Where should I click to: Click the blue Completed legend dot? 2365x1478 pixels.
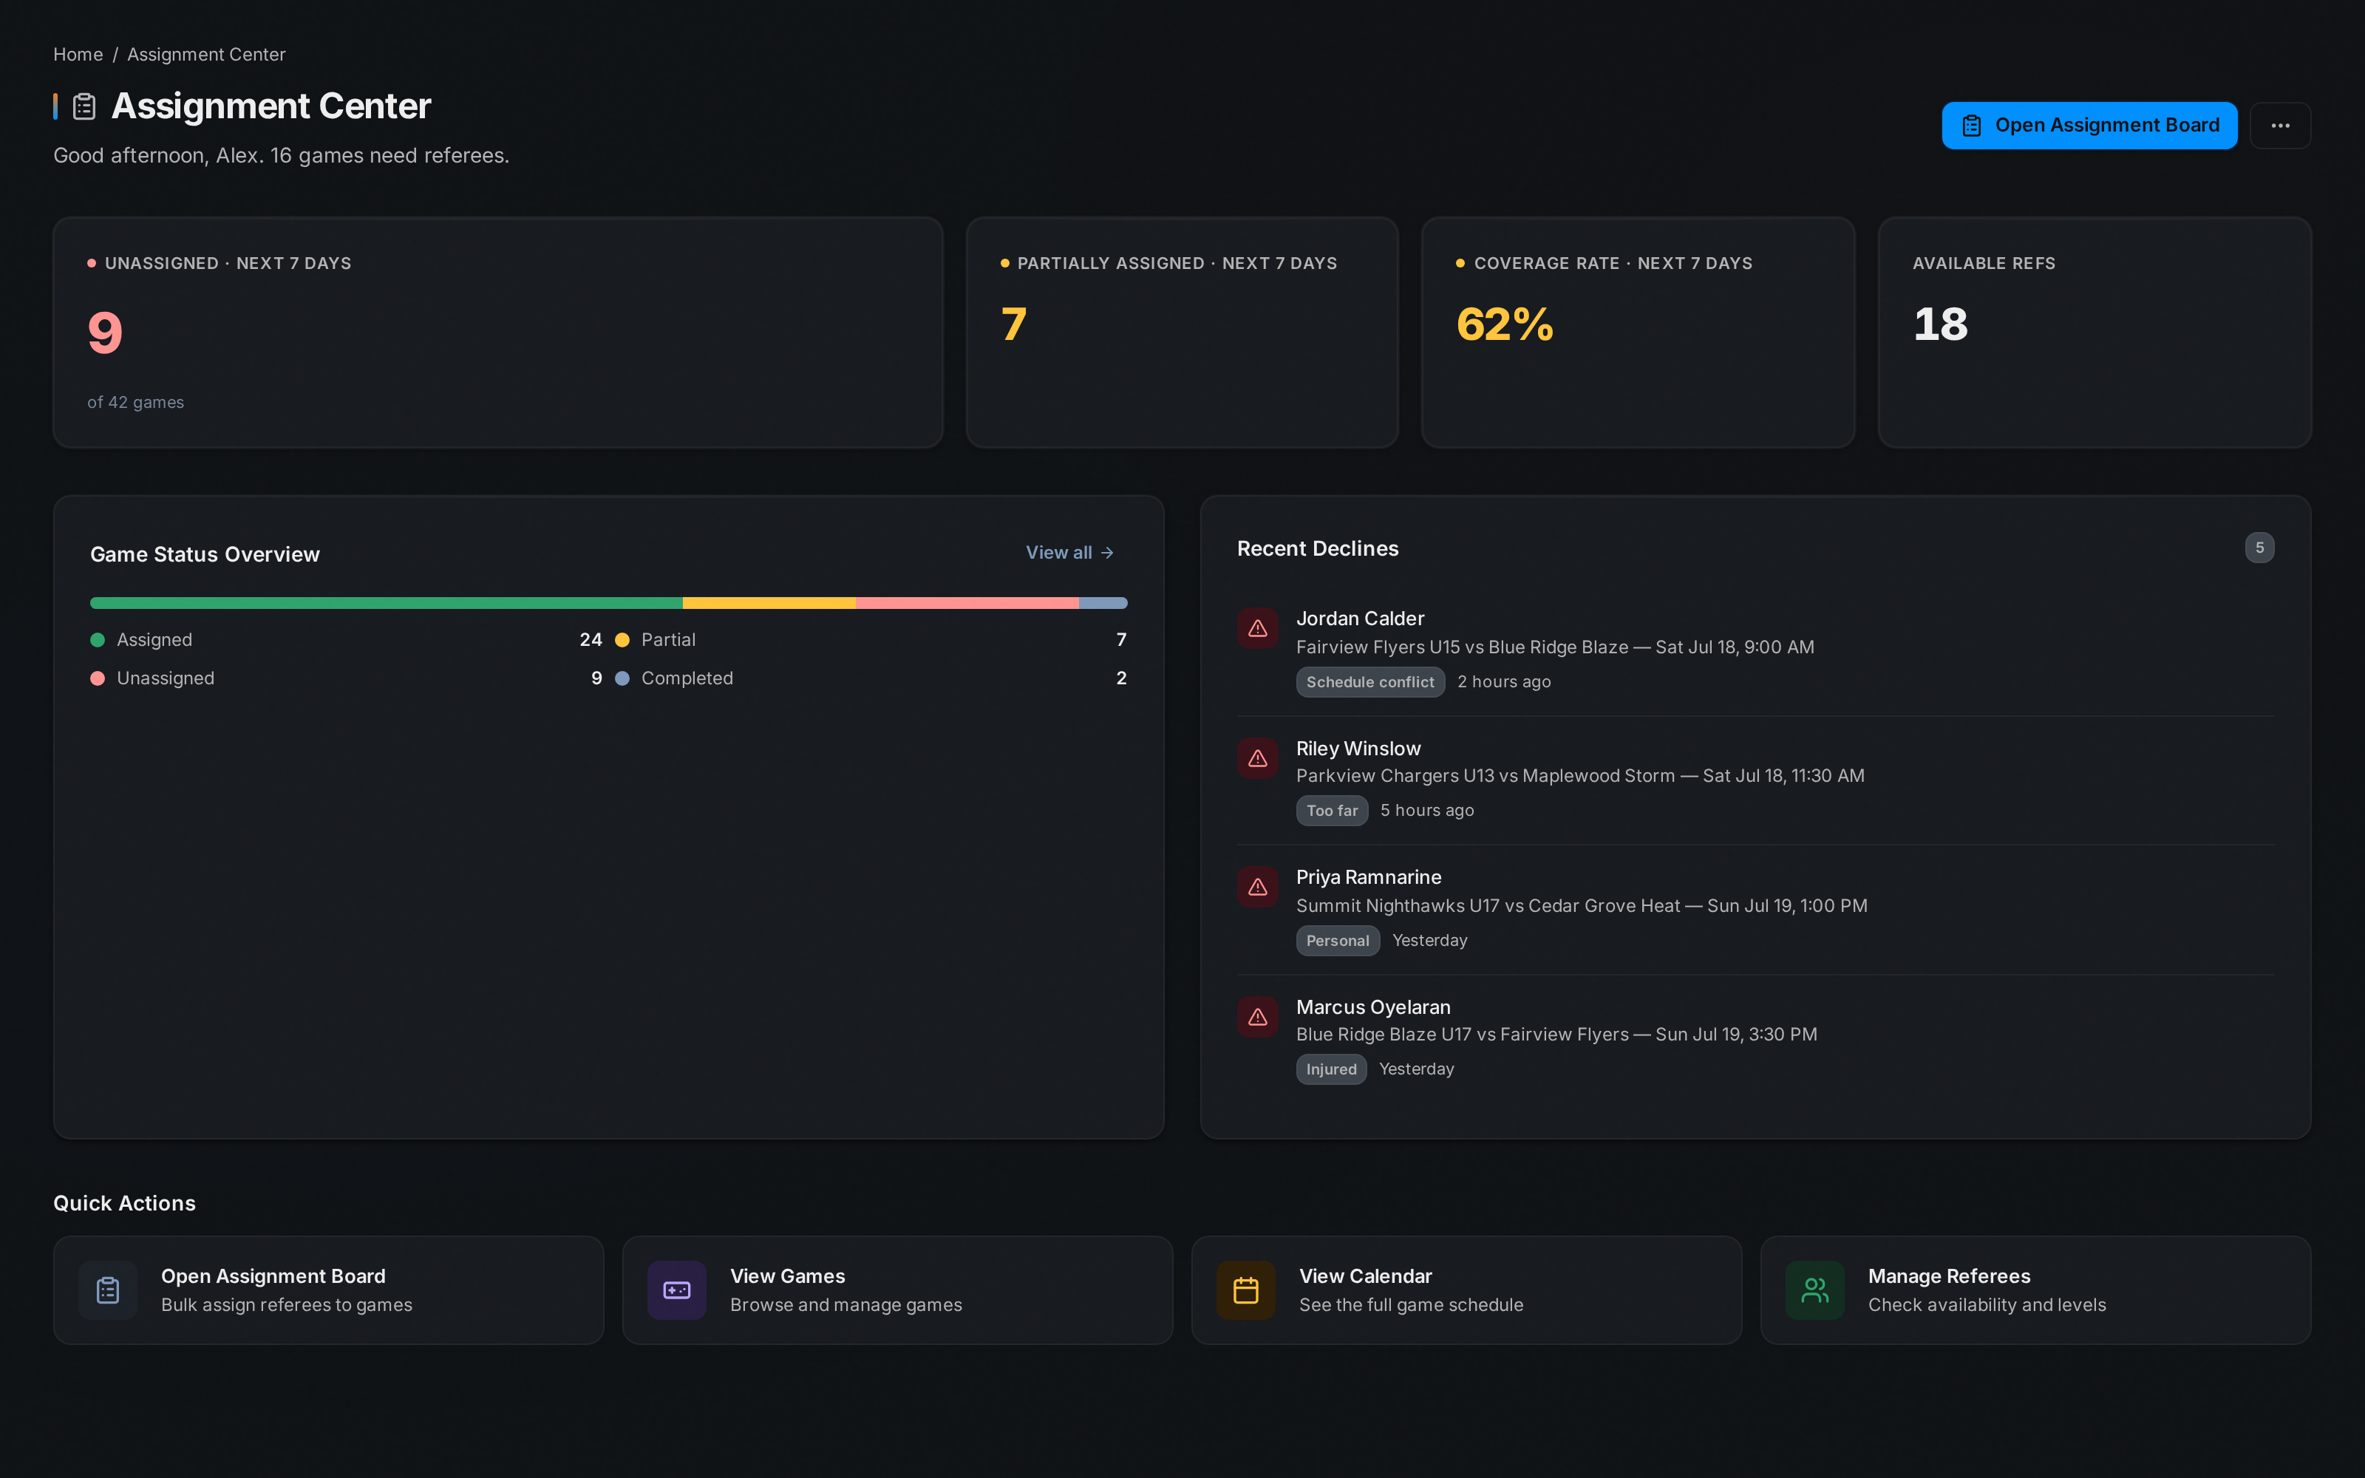[622, 678]
